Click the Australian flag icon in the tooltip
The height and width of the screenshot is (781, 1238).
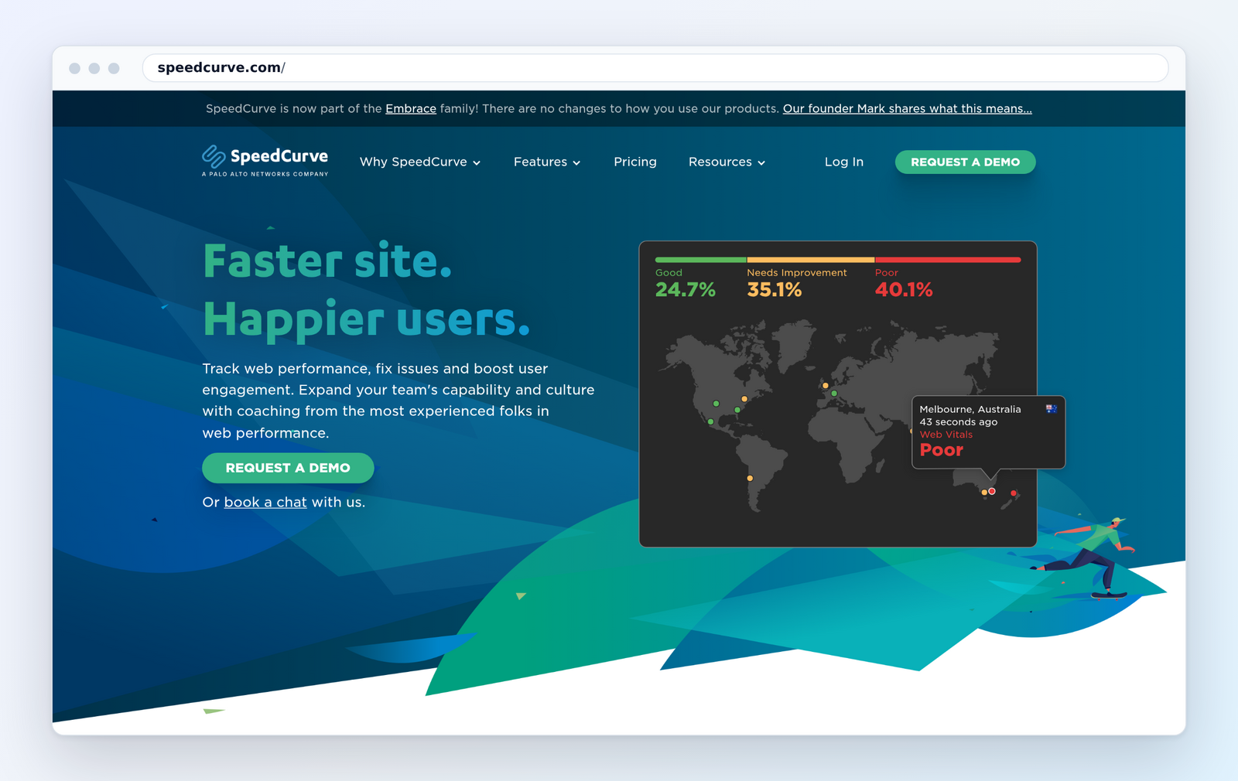point(1052,409)
